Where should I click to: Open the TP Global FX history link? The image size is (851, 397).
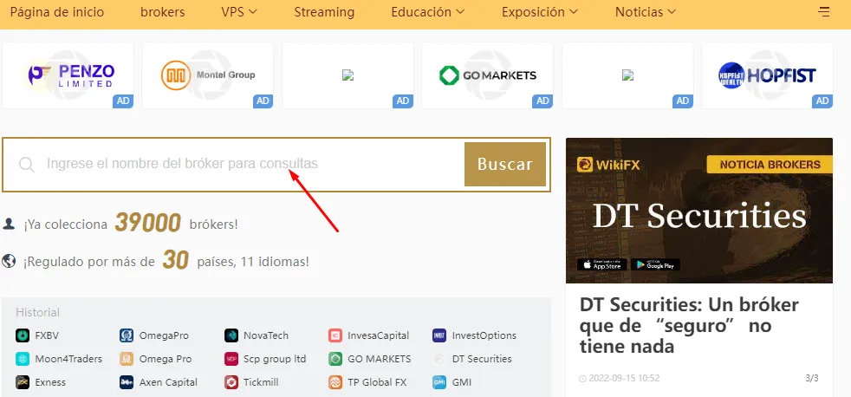click(377, 382)
